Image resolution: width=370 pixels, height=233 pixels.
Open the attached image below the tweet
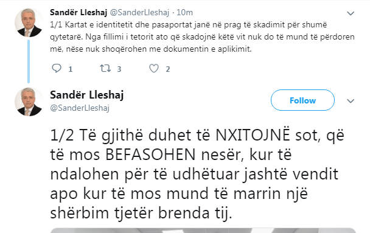coord(203,231)
